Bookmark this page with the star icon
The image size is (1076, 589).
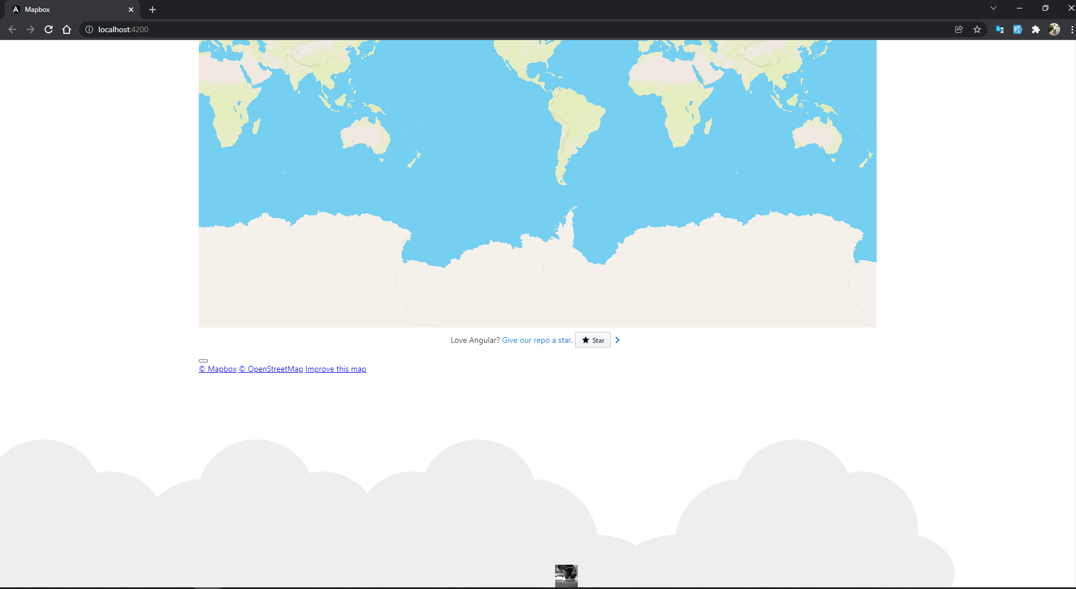pyautogui.click(x=977, y=29)
